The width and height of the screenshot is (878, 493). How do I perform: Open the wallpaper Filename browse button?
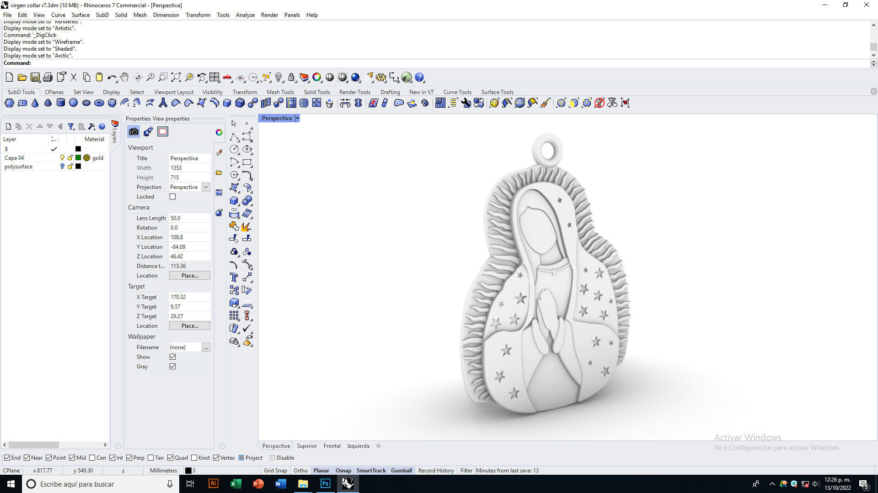pyautogui.click(x=206, y=347)
